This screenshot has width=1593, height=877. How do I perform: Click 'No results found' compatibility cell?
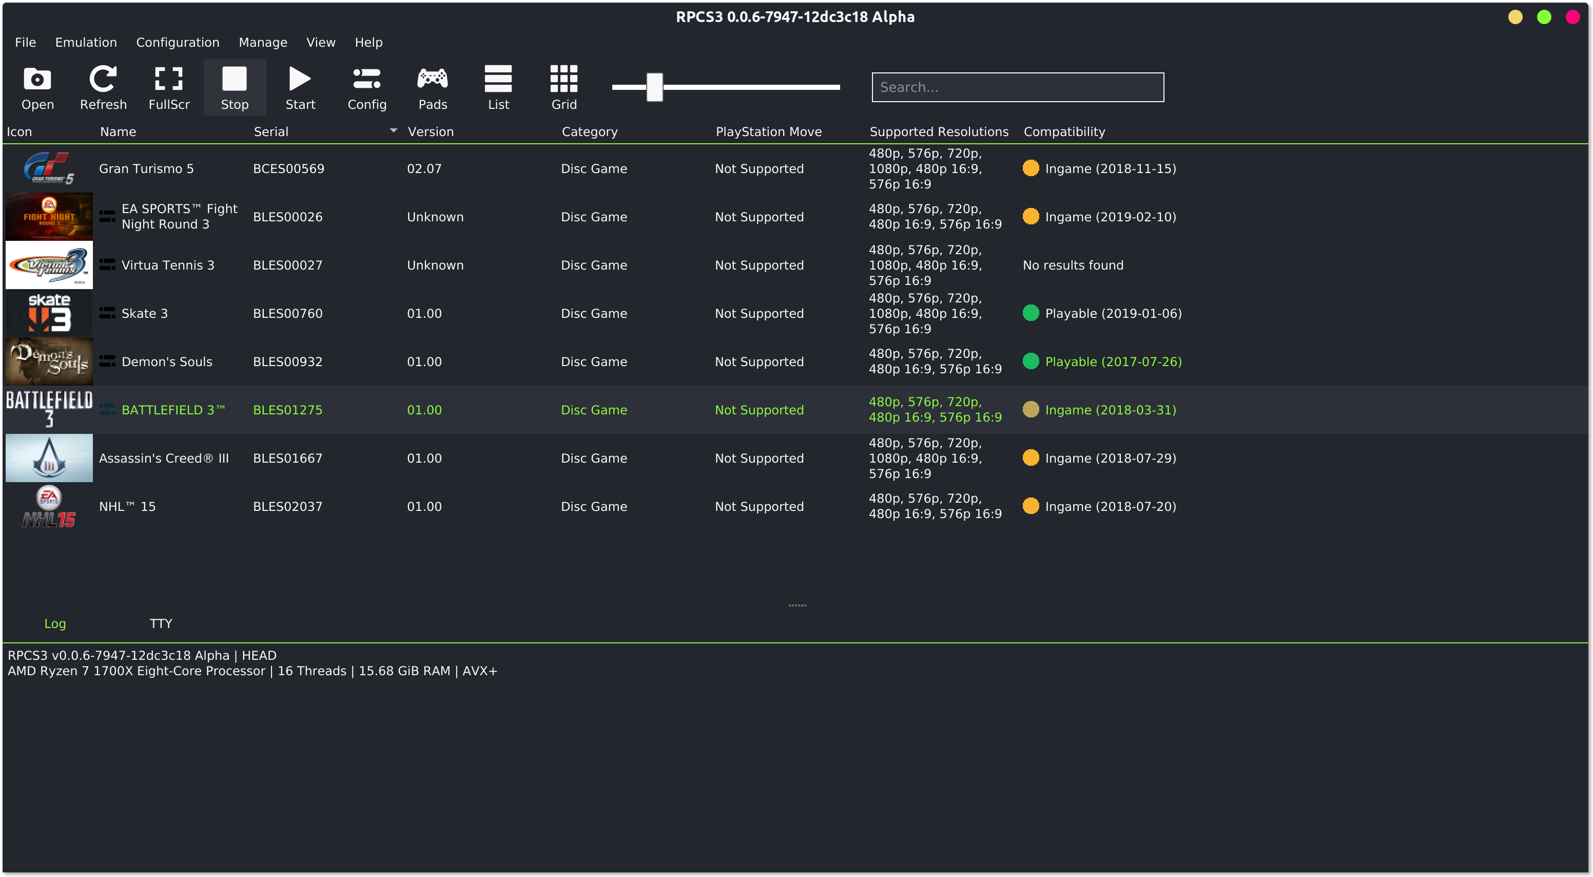[1073, 265]
